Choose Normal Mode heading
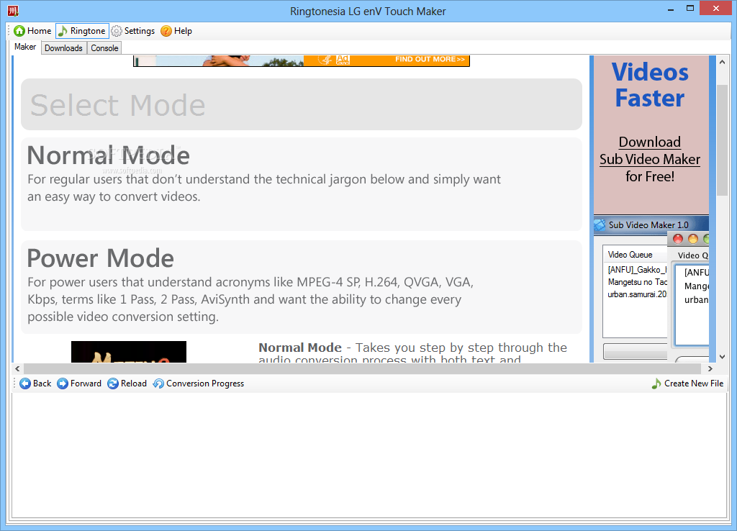This screenshot has height=531, width=737. (x=108, y=155)
